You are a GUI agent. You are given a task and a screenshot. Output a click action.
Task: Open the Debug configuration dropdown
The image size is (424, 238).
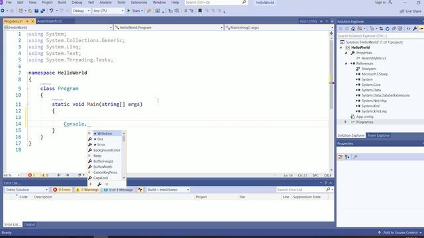81,11
